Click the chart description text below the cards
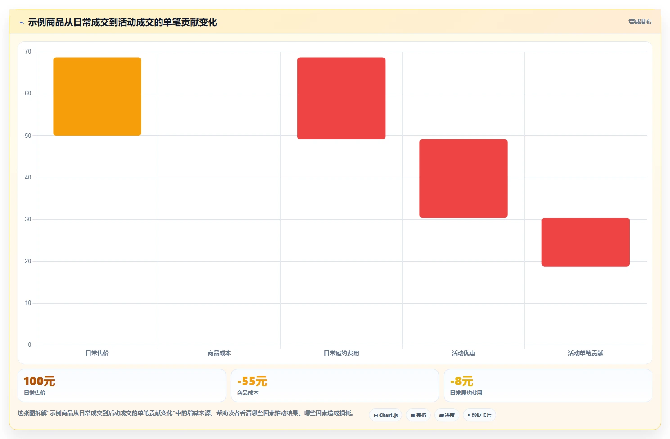670x439 pixels. pos(186,413)
